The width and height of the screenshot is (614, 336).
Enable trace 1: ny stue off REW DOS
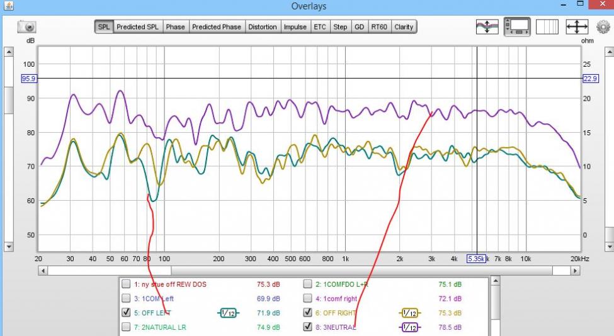coord(126,284)
